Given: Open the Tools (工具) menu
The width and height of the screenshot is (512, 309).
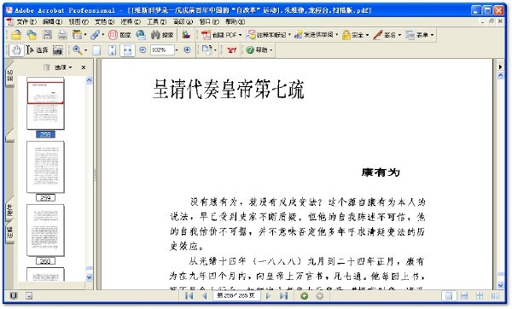Looking at the screenshot, I should [157, 22].
